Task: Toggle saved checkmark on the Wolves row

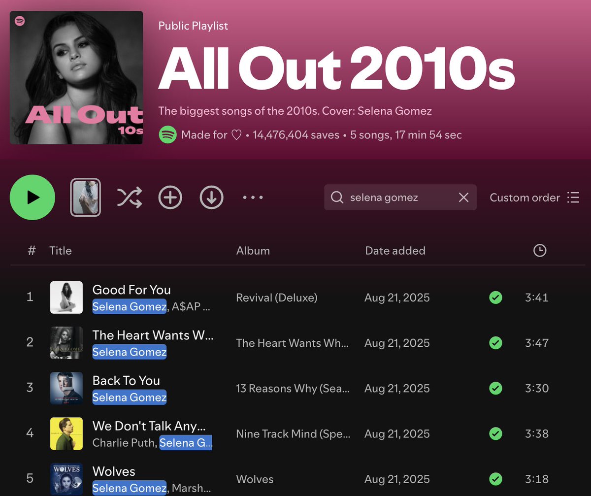Action: (495, 479)
